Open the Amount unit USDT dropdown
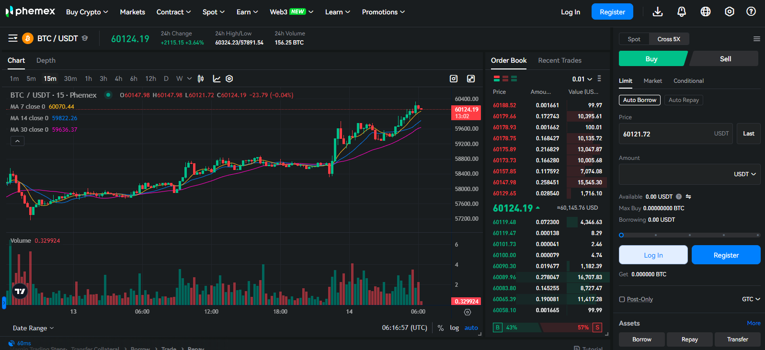765x350 pixels. 745,174
